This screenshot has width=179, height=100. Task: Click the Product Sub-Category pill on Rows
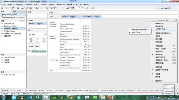point(92,17)
